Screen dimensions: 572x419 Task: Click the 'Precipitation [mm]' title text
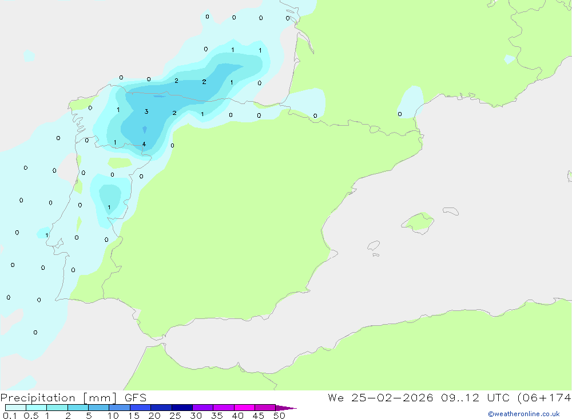pyautogui.click(x=59, y=398)
